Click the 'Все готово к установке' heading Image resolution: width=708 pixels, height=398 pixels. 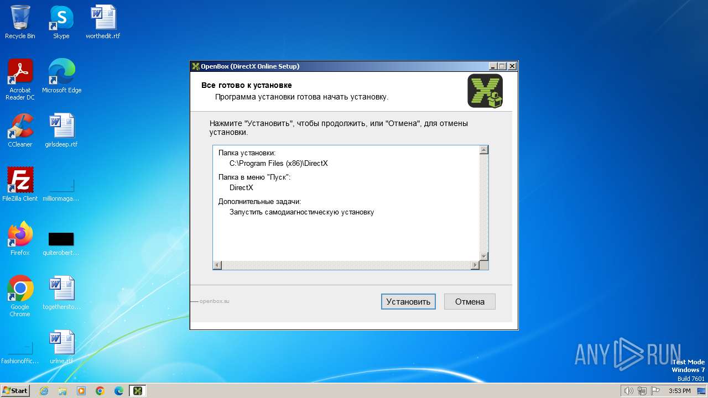(x=246, y=85)
